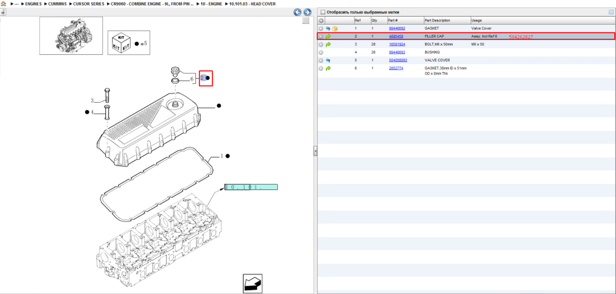Click the 'M6 x 50' usage cell

point(478,44)
